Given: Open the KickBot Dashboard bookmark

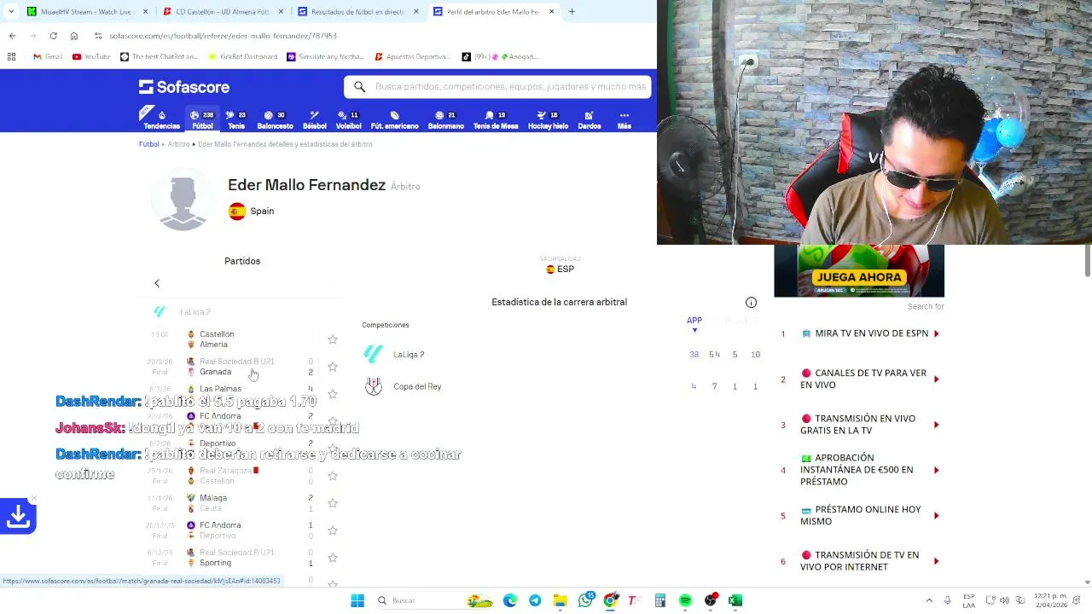Looking at the screenshot, I should (x=243, y=57).
